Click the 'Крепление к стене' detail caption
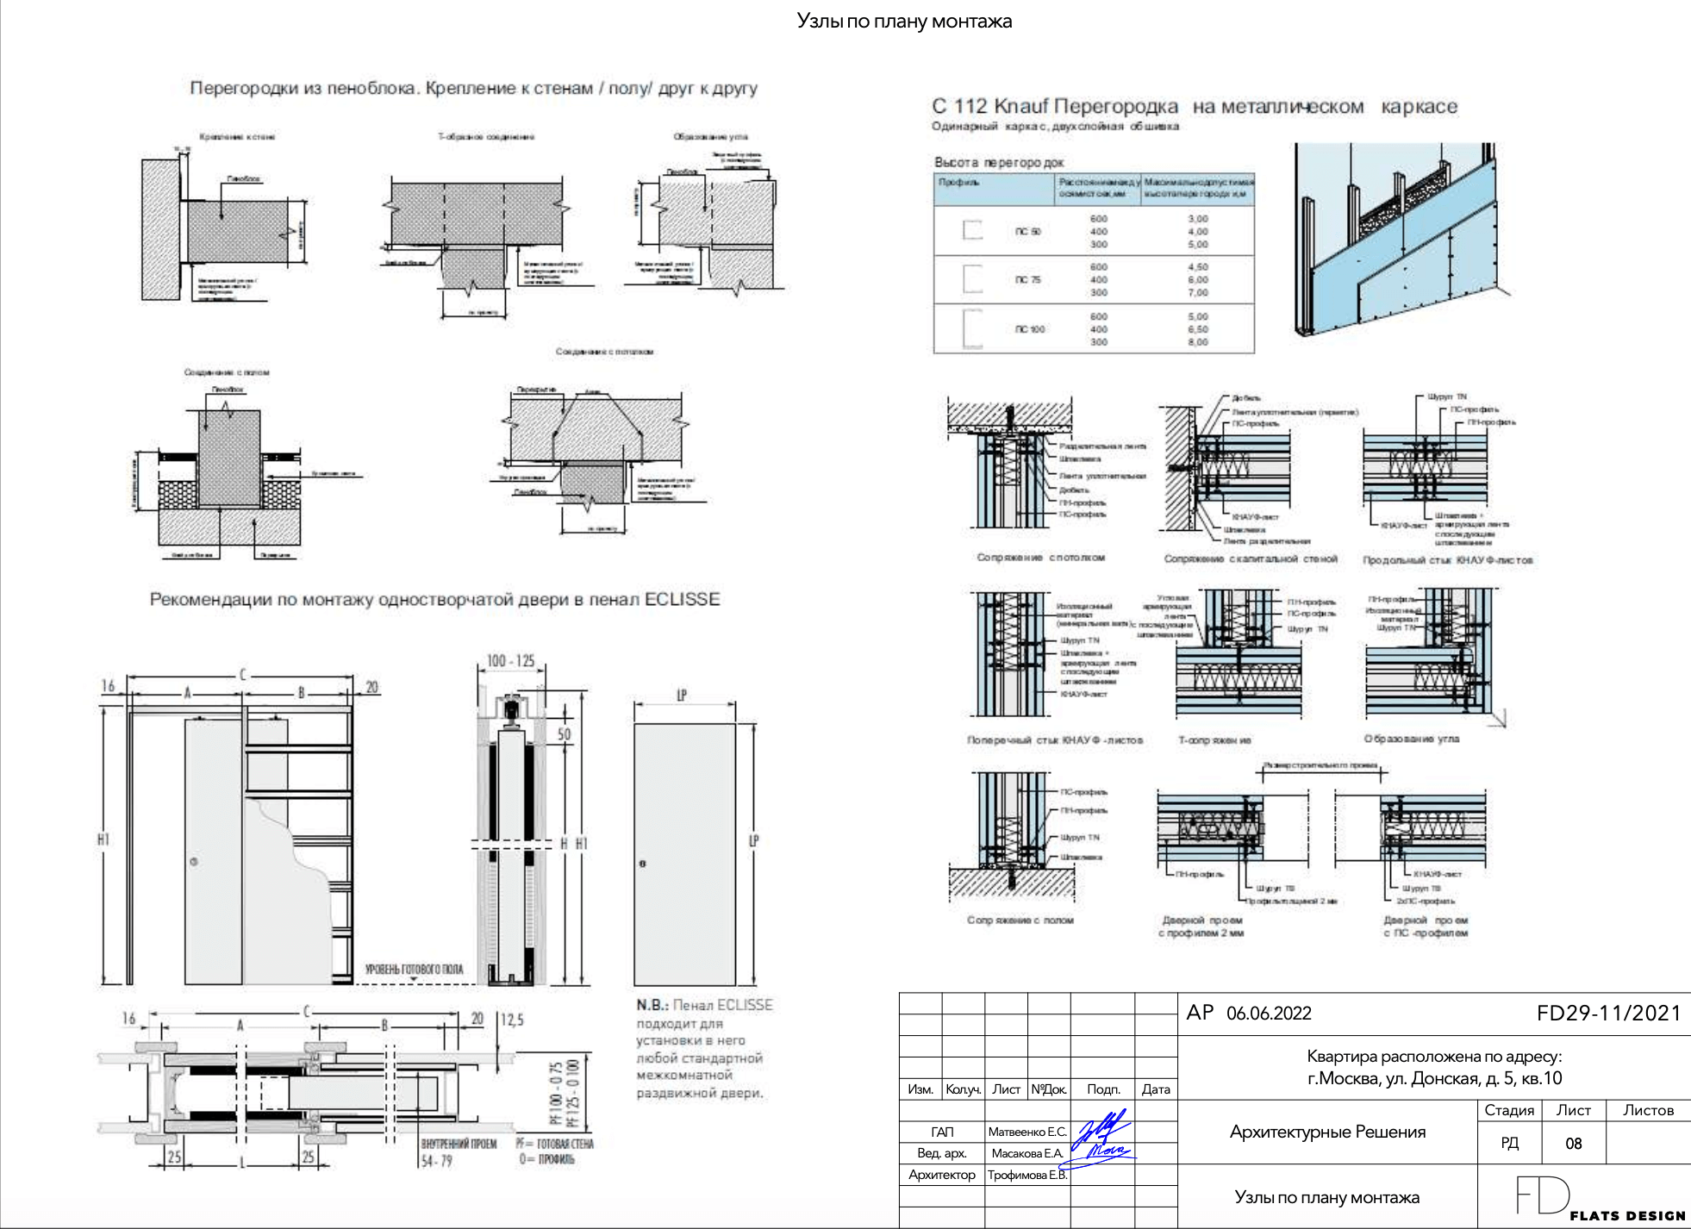 click(237, 136)
